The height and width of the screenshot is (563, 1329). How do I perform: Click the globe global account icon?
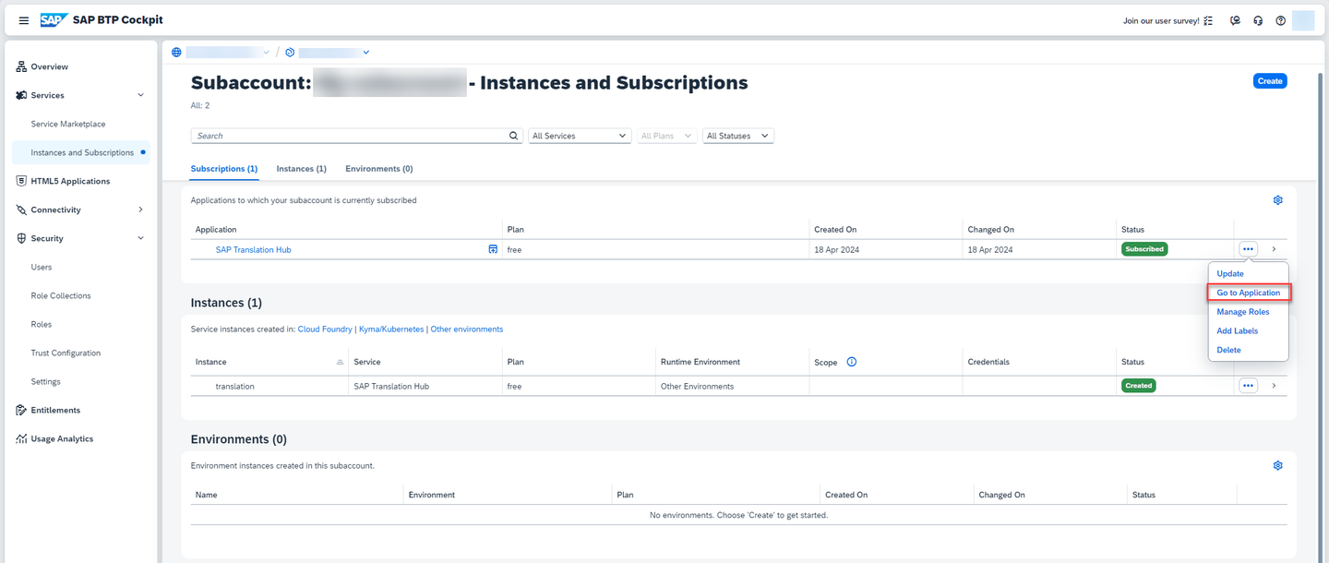pyautogui.click(x=177, y=53)
